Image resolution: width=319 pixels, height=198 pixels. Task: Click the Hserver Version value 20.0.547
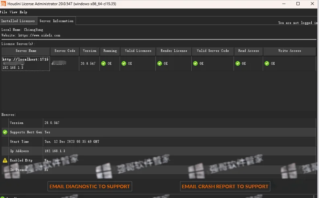pos(52,123)
